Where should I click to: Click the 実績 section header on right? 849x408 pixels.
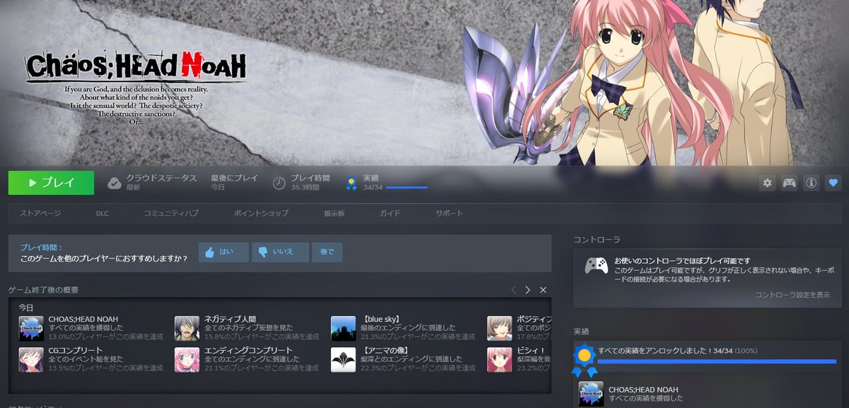(581, 331)
